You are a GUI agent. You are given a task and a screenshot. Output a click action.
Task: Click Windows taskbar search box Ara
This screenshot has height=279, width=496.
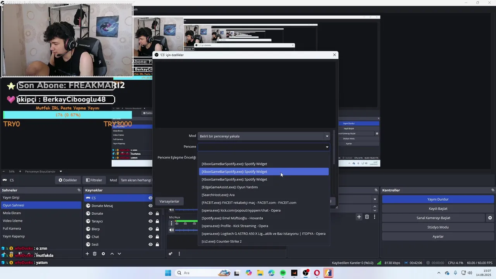[202, 273]
